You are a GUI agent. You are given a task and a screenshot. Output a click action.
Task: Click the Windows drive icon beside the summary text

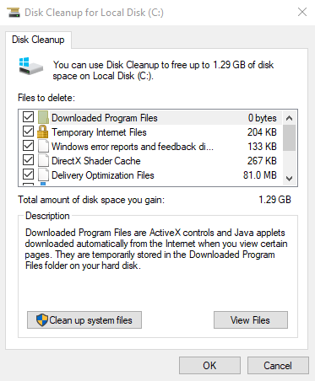click(x=31, y=66)
